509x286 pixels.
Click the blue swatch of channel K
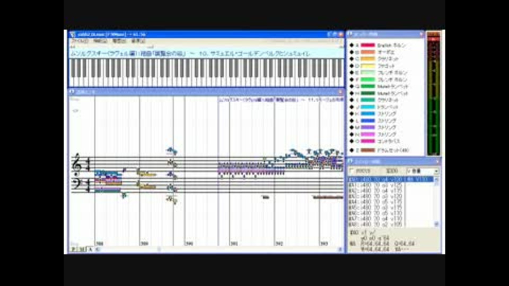click(x=368, y=113)
